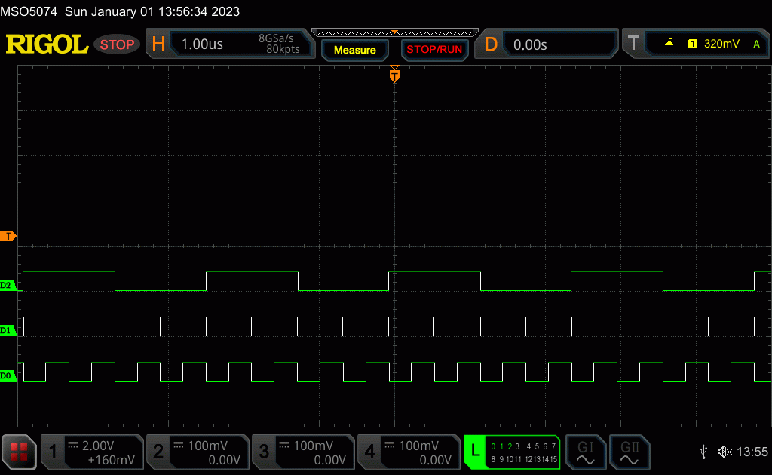This screenshot has height=475, width=772.
Task: Mute the beeper via the speaker icon
Action: (725, 452)
